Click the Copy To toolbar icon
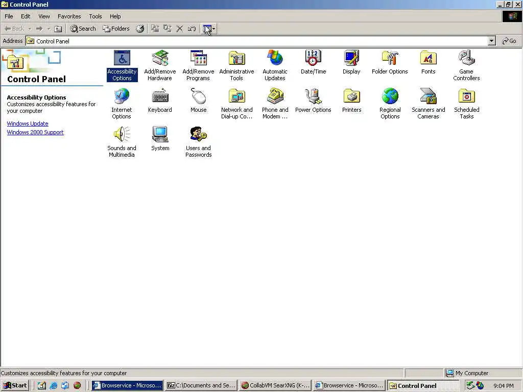Image resolution: width=523 pixels, height=392 pixels. coord(168,29)
